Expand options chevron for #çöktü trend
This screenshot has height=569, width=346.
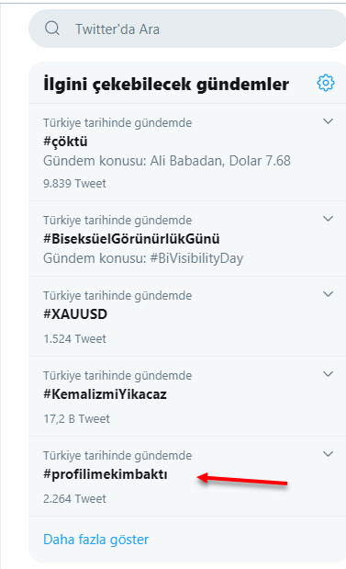[328, 121]
